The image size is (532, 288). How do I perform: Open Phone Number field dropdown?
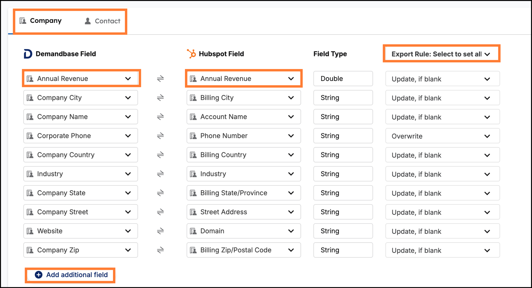pyautogui.click(x=244, y=136)
